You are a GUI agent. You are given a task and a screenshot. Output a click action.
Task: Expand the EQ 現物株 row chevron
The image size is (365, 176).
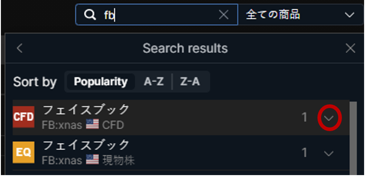[x=329, y=154]
